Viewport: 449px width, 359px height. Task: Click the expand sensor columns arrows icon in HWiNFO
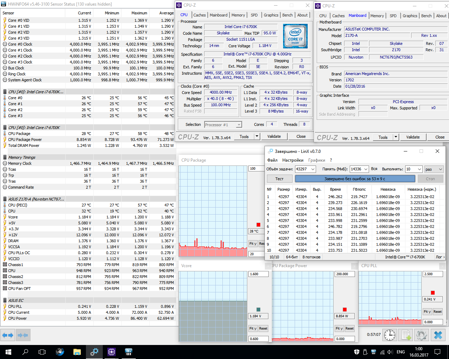[x=8, y=335]
